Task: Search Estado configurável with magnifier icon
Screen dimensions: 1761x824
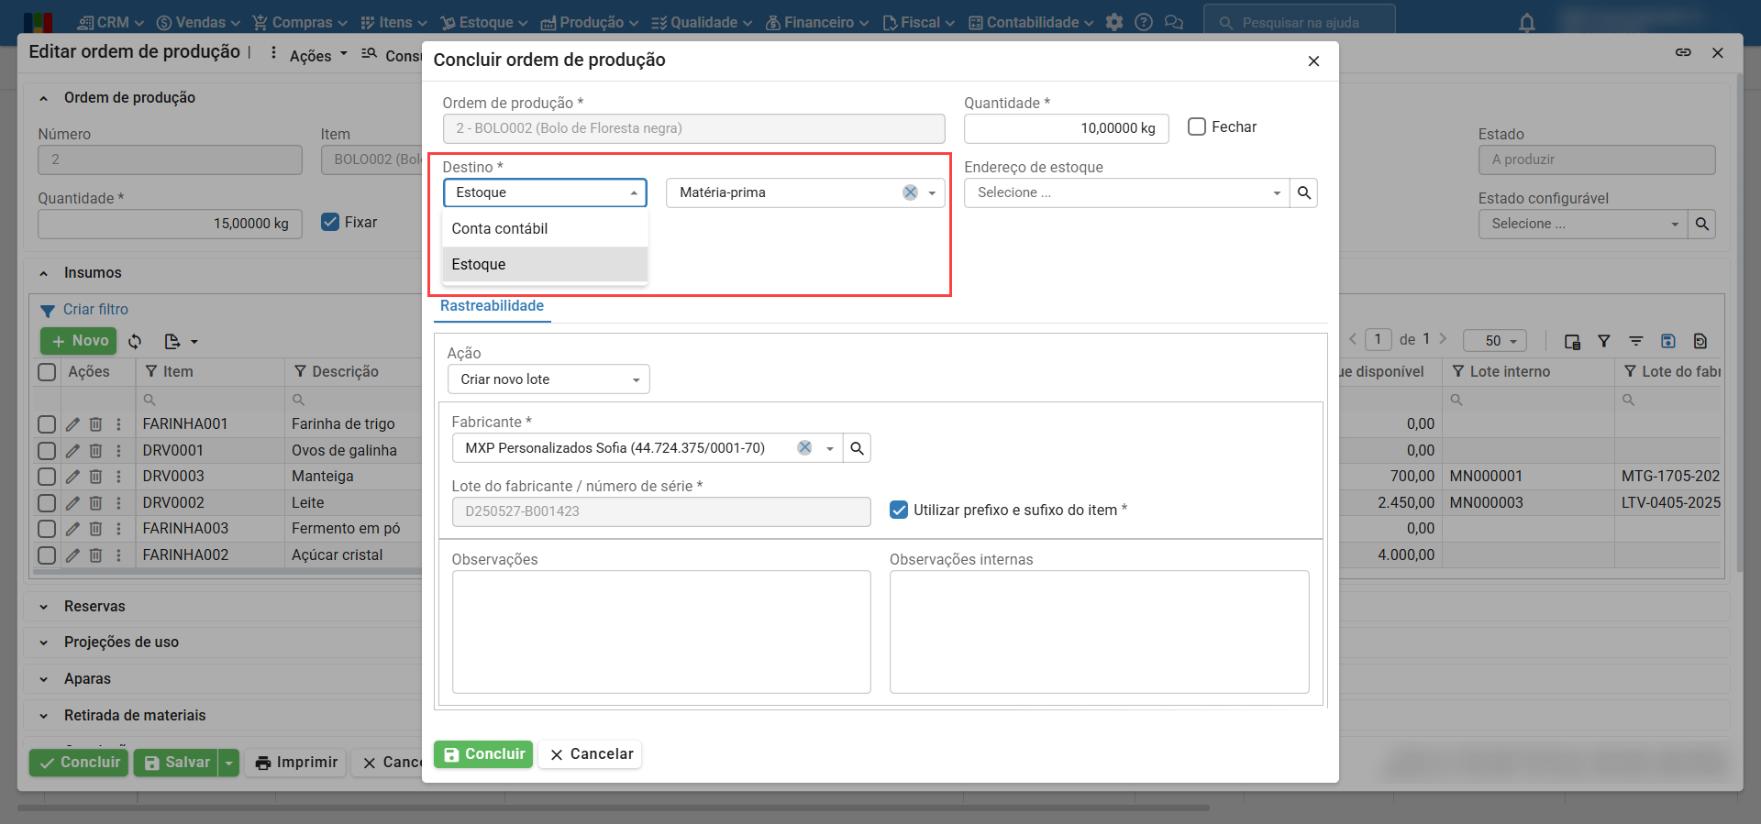Action: pos(1702,224)
